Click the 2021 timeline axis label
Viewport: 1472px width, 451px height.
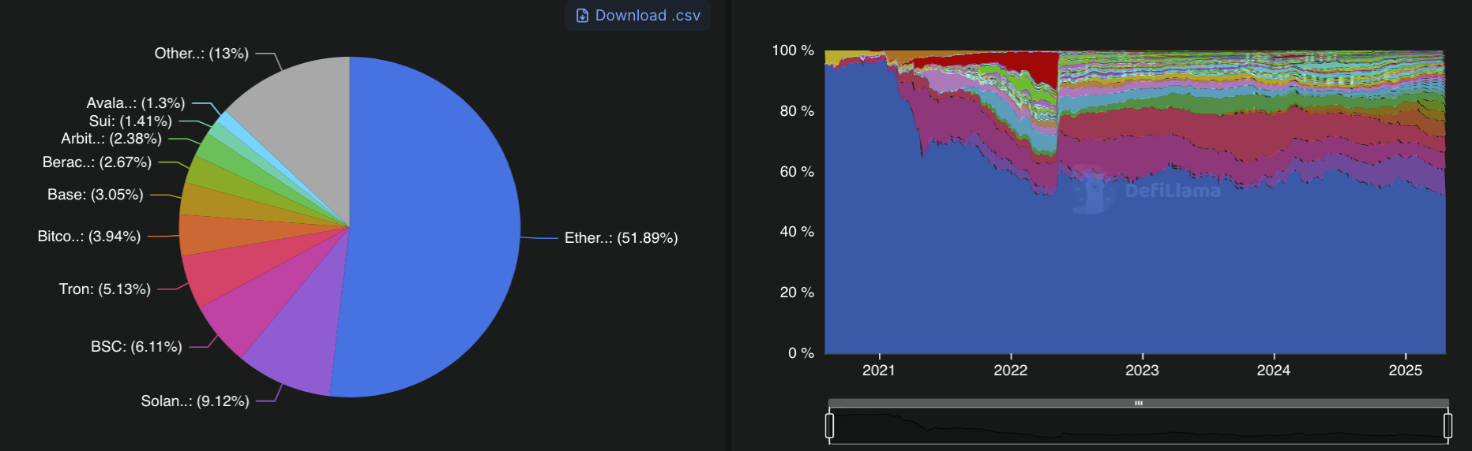pyautogui.click(x=879, y=371)
